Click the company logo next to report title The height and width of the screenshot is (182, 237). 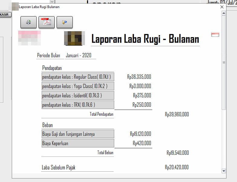tap(73, 38)
